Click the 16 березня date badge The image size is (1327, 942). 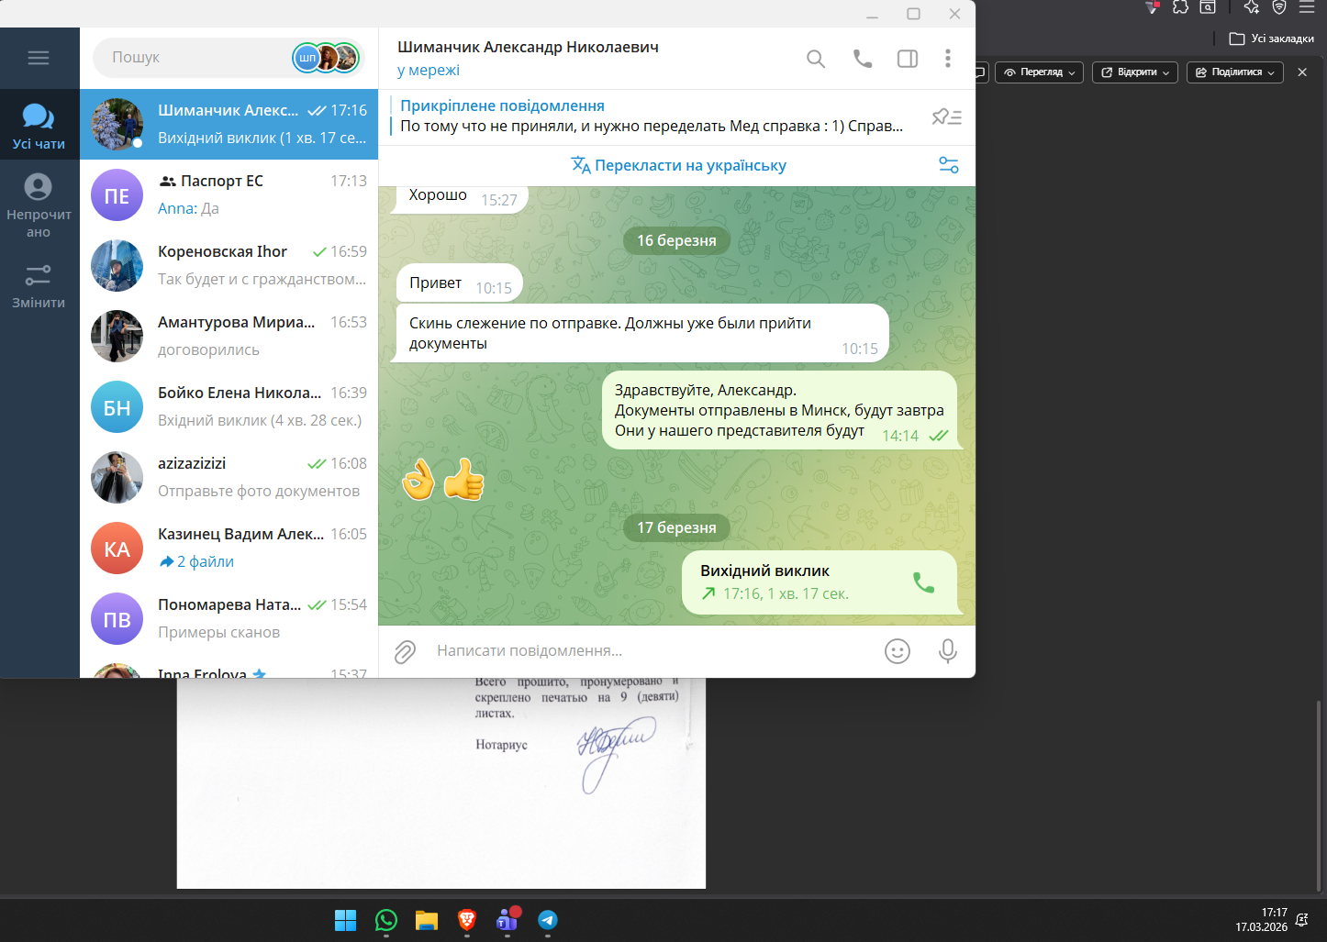[676, 240]
